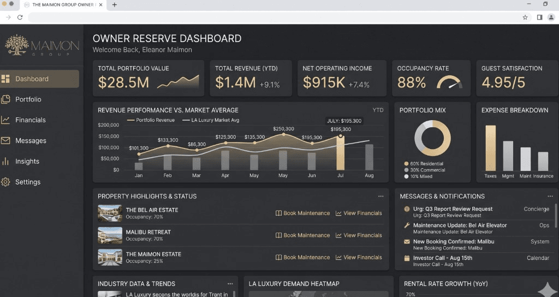The height and width of the screenshot is (297, 559).
Task: Click the messages panel scrollbar
Action: tap(555, 216)
